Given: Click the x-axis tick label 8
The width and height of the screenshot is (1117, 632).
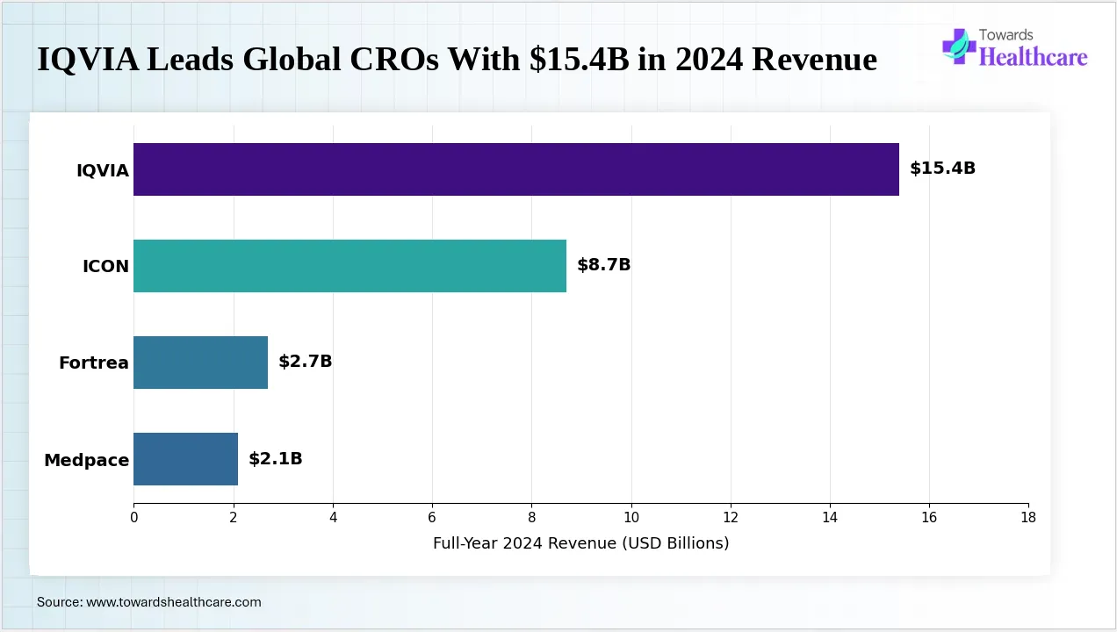Looking at the screenshot, I should click(x=531, y=518).
